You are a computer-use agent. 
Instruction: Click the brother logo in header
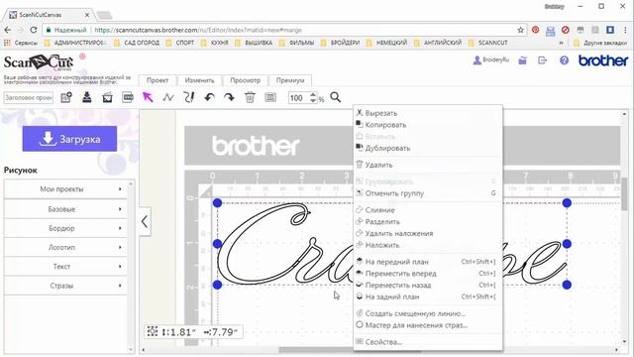coord(603,60)
